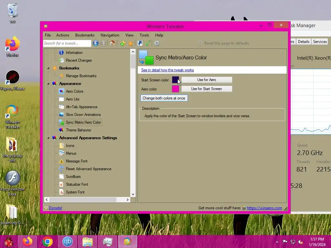Select 'the popcap shit' desktop folder
Screen dimensions: 331x248
pos(13,150)
